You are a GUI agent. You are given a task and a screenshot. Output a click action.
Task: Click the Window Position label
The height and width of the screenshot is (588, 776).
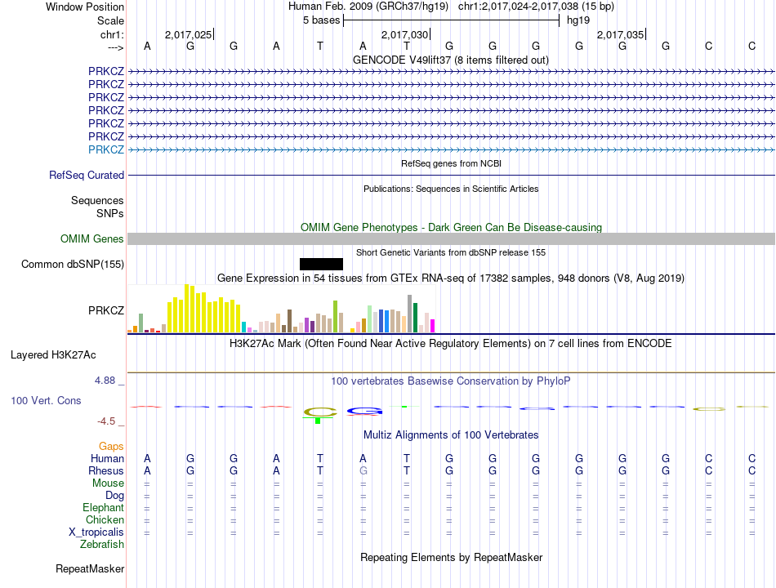pyautogui.click(x=85, y=7)
